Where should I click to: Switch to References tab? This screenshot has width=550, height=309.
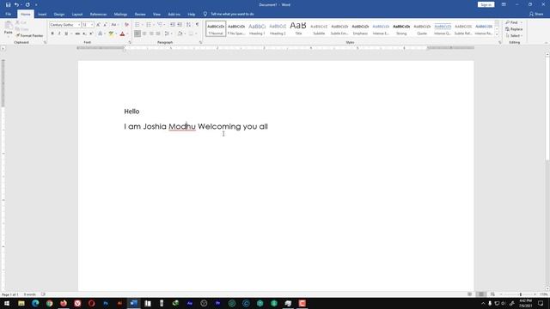point(98,15)
